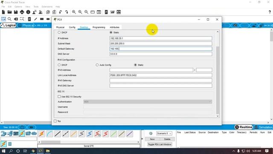Click the Subnet Mask field
The width and height of the screenshot is (273, 154).
(161, 44)
